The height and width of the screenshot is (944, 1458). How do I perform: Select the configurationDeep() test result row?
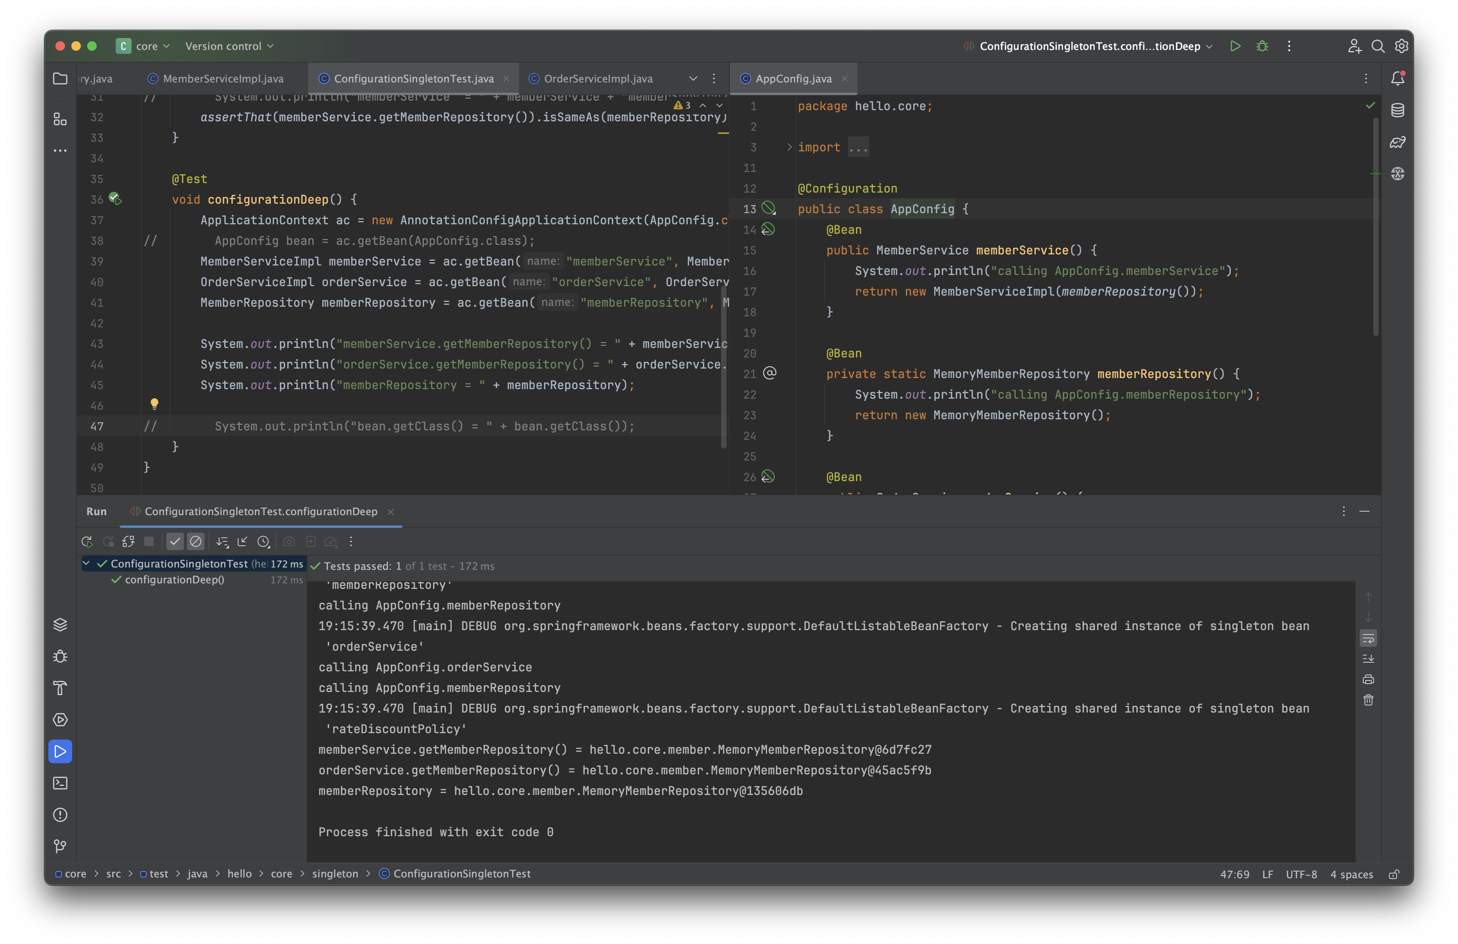(194, 579)
